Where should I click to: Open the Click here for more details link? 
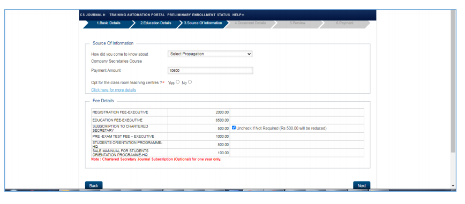(114, 90)
